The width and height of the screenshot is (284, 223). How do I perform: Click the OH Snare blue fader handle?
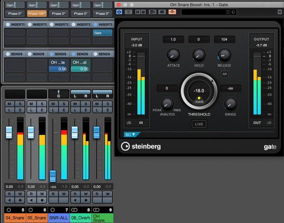pyautogui.click(x=97, y=132)
